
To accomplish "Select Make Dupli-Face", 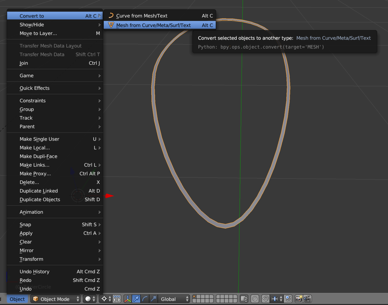I will point(55,156).
